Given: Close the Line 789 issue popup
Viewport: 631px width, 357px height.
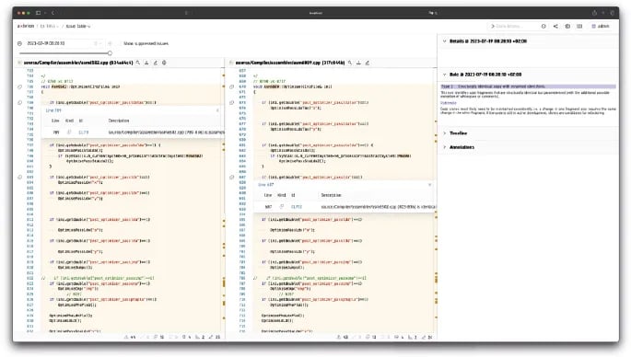Looking at the screenshot, I should coord(217,110).
